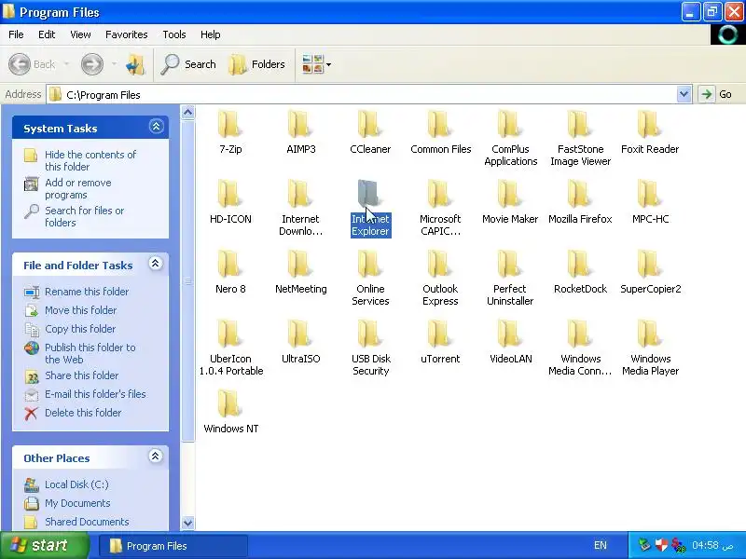Select the VideoLAN folder
This screenshot has width=746, height=559.
(x=510, y=341)
